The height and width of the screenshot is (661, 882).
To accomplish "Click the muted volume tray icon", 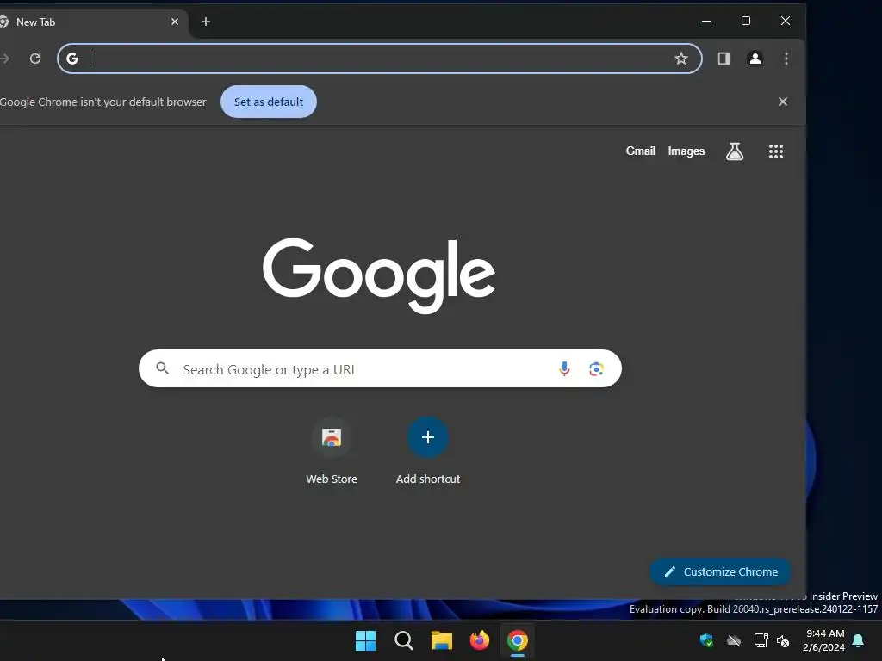I will [783, 640].
